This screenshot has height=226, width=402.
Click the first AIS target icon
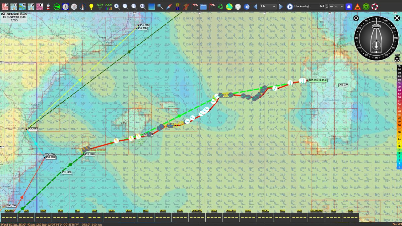click(x=99, y=6)
